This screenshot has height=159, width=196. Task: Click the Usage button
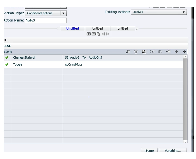tap(149, 150)
